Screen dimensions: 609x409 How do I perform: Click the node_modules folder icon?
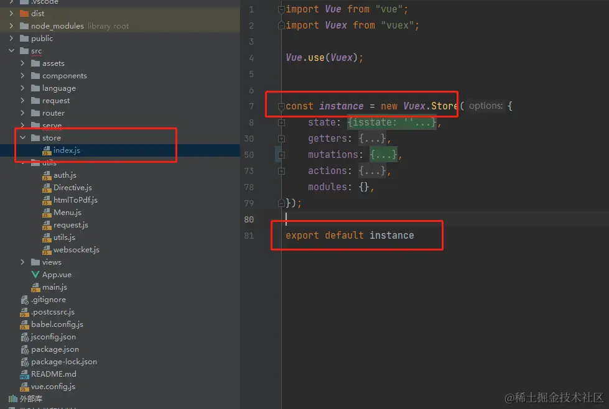[24, 26]
